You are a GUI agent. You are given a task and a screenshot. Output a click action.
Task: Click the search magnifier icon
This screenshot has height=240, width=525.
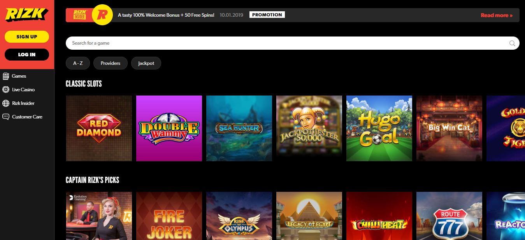(x=512, y=43)
